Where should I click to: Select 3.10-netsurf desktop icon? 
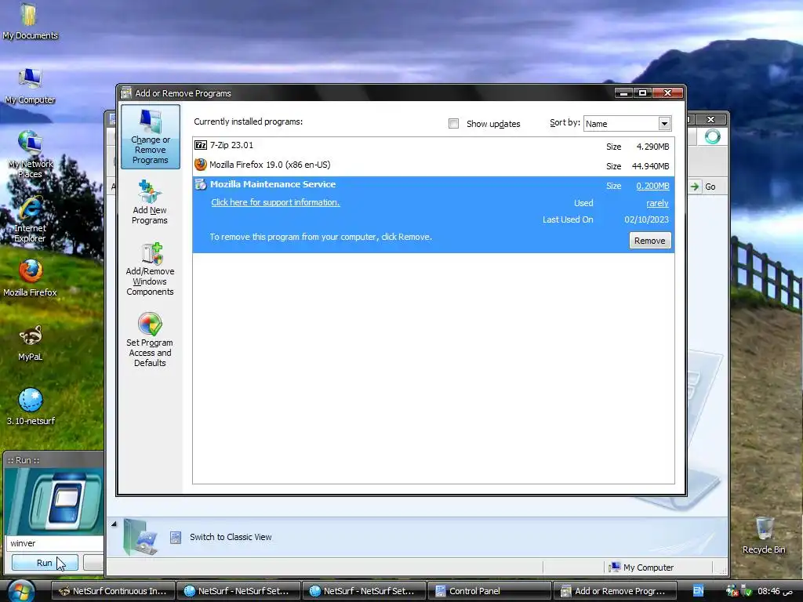pyautogui.click(x=31, y=407)
